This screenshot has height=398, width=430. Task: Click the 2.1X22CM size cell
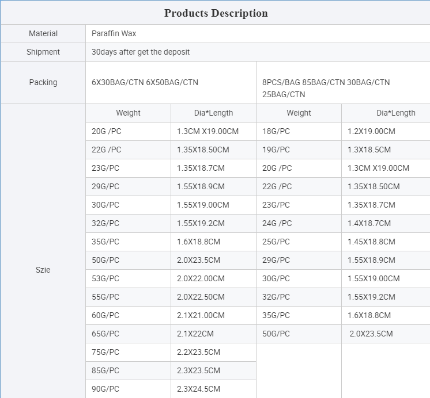point(213,334)
